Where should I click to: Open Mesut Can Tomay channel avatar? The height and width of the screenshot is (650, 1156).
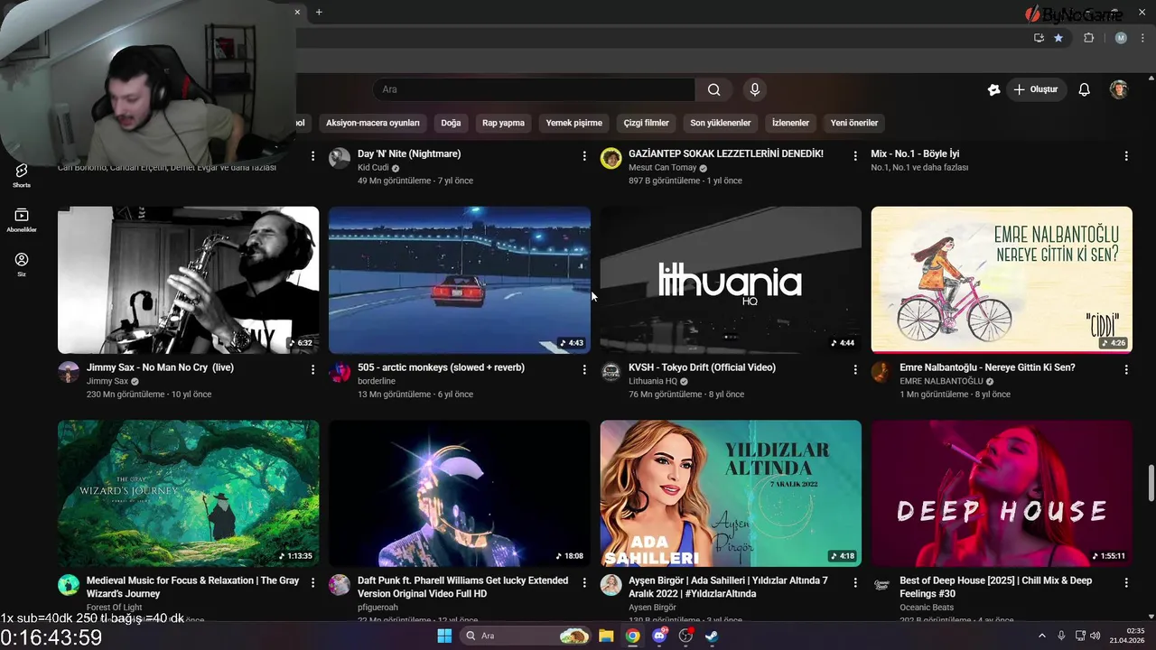tap(611, 158)
